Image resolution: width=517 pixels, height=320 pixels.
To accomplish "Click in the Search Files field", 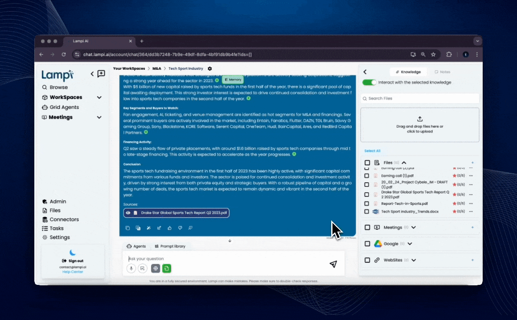I will point(420,98).
